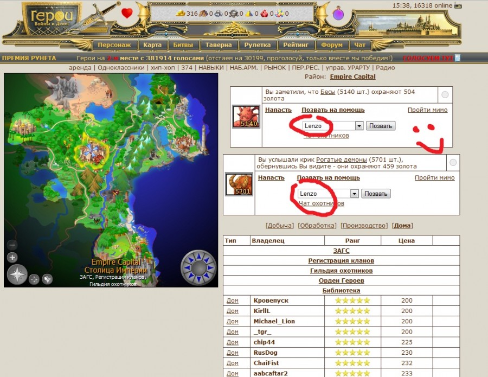The image size is (488, 377).
Task: Select radio button for Бесы encounter
Action: point(445,94)
